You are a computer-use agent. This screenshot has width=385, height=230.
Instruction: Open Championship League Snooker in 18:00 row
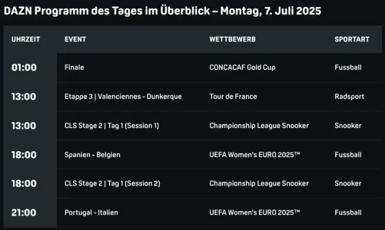coord(259,184)
